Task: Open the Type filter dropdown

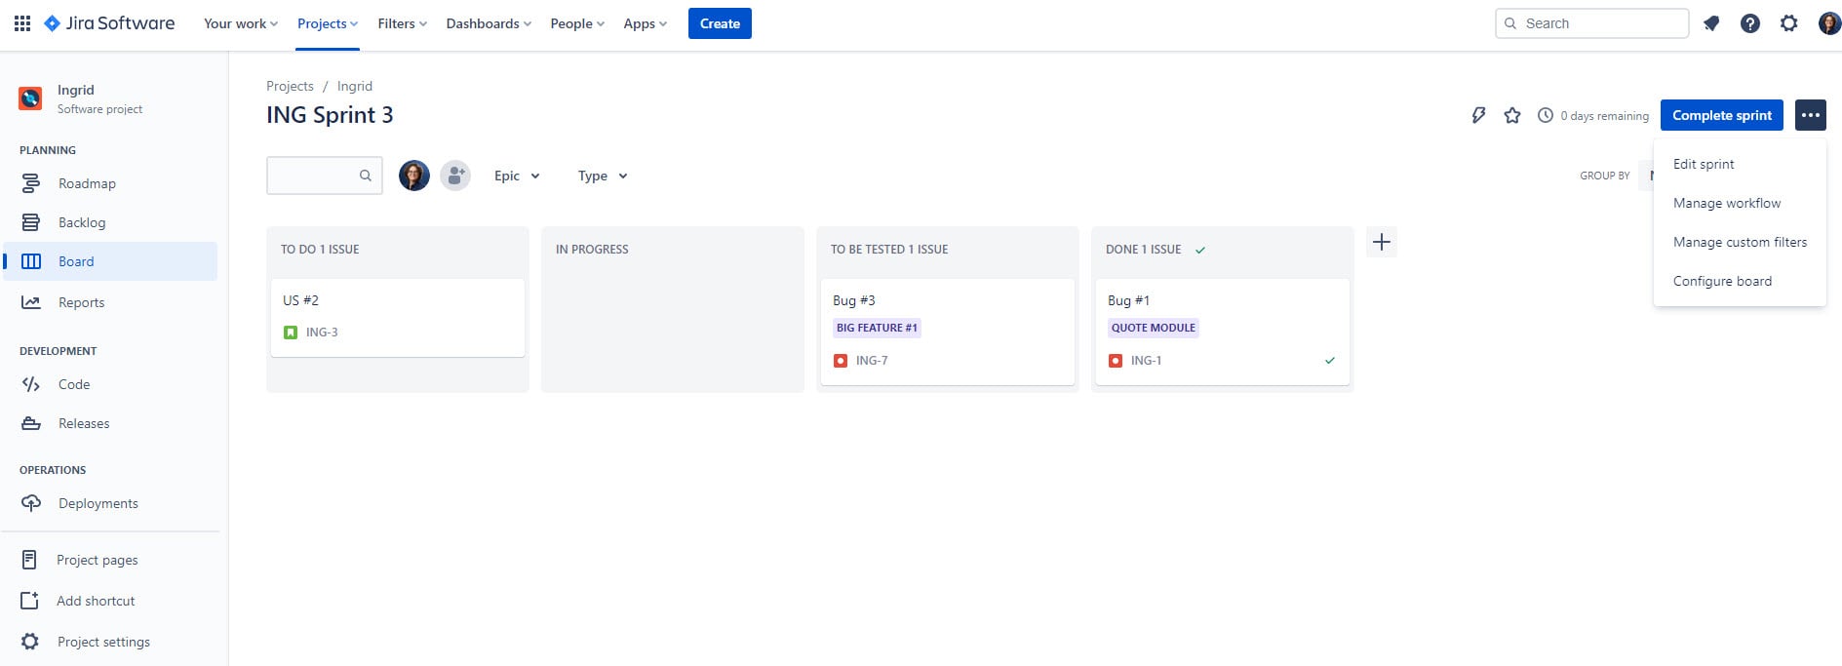Action: point(603,176)
